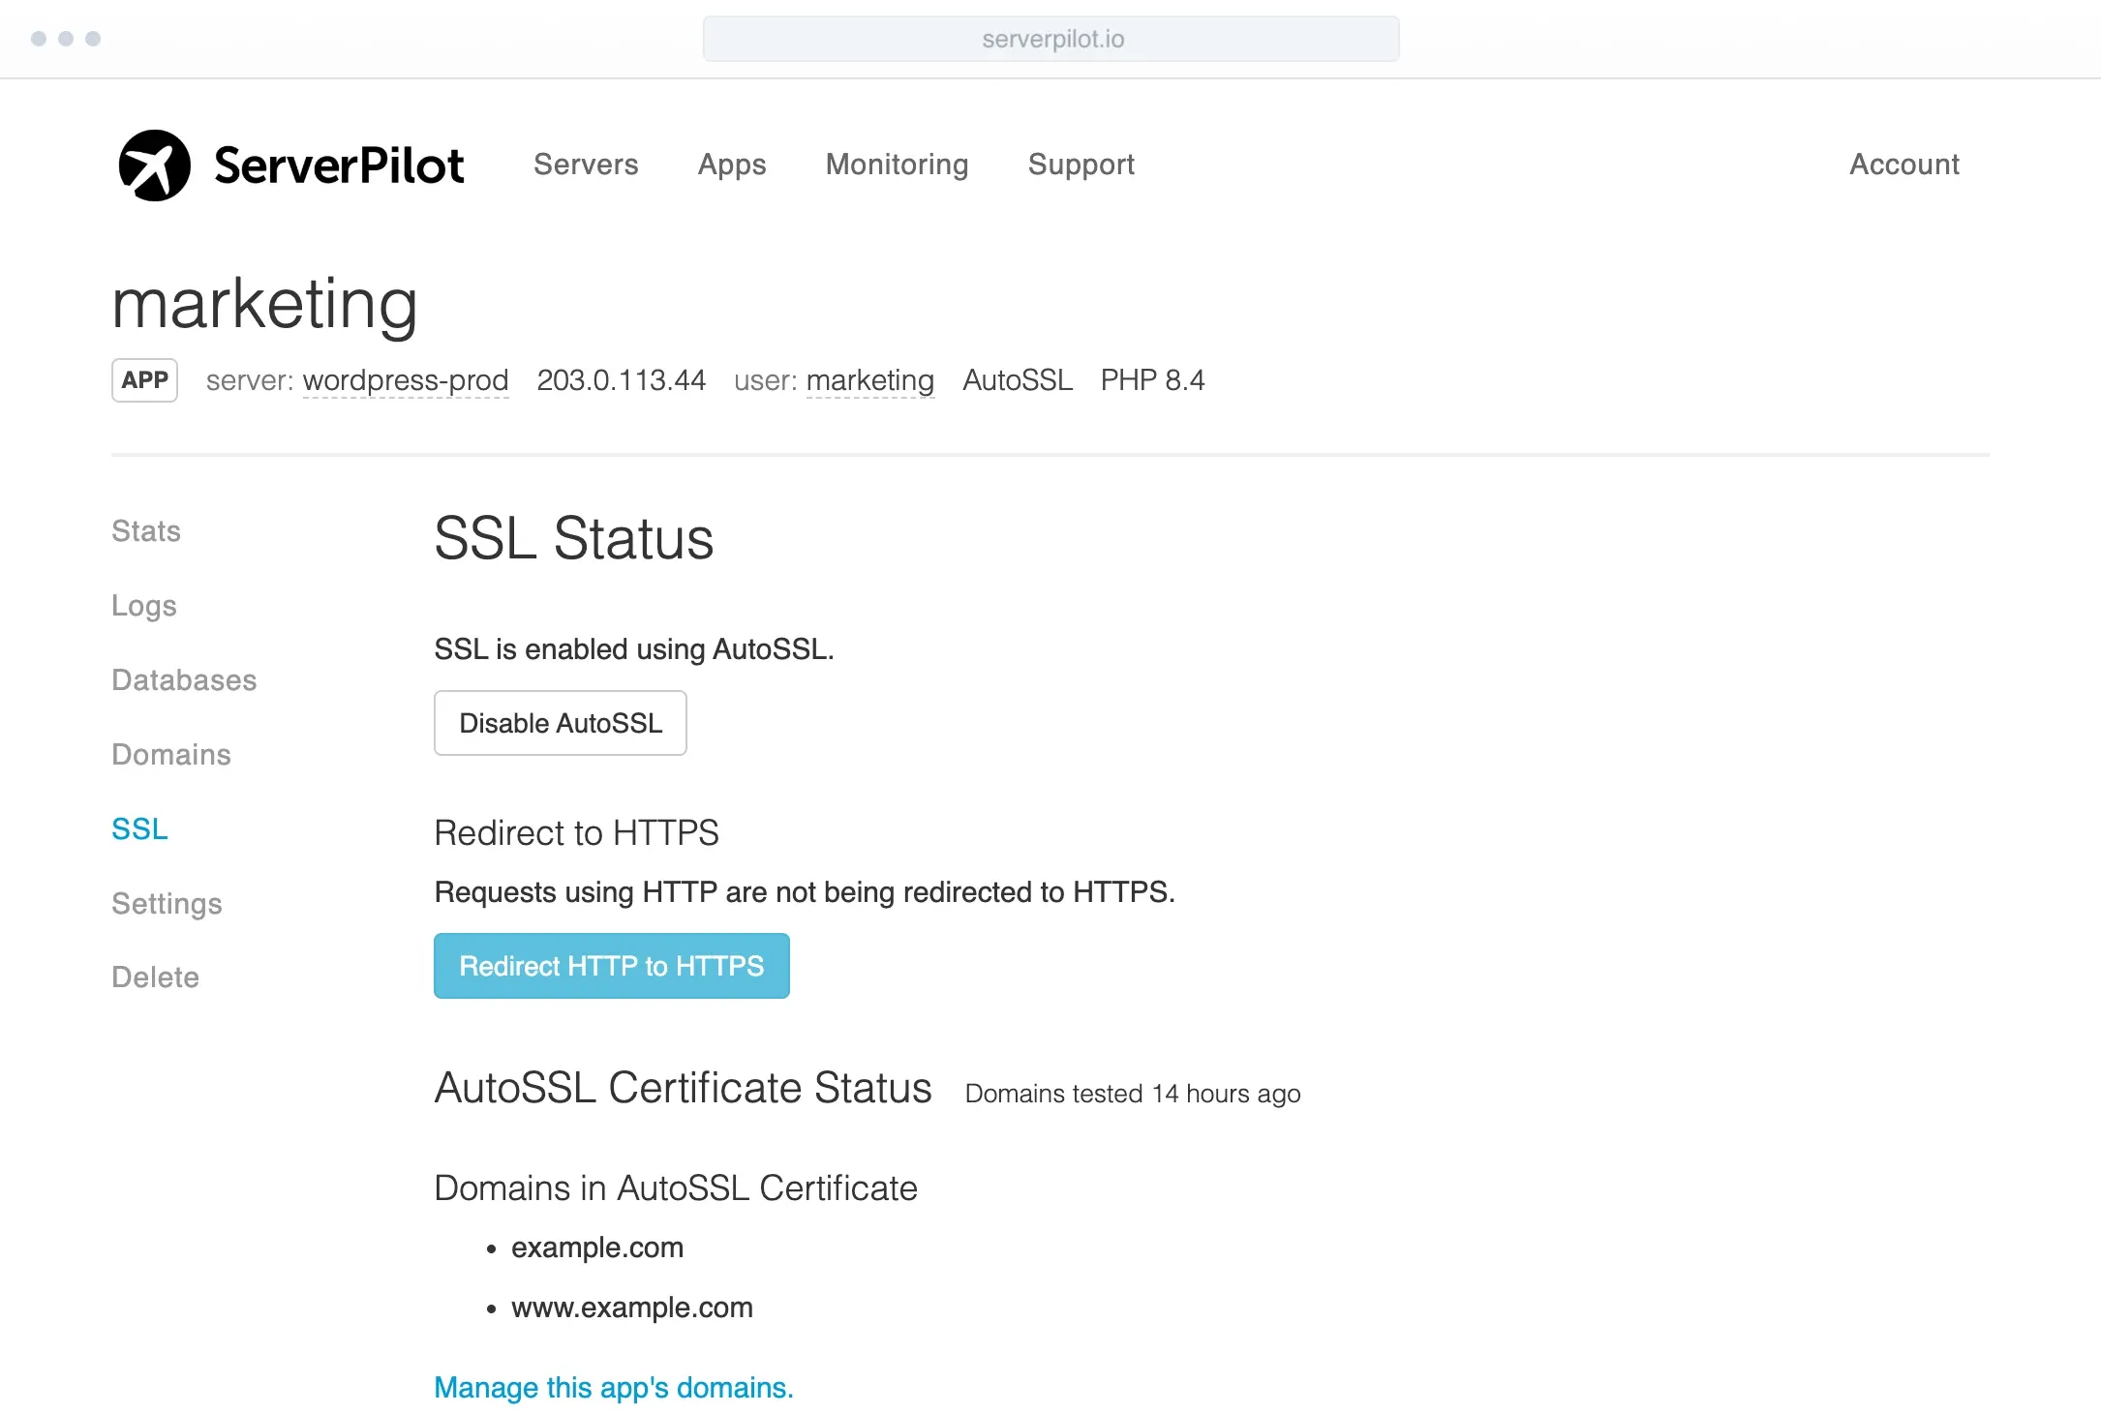Click the ServerPilot airplane logo icon
Image resolution: width=2101 pixels, height=1413 pixels.
(x=154, y=165)
